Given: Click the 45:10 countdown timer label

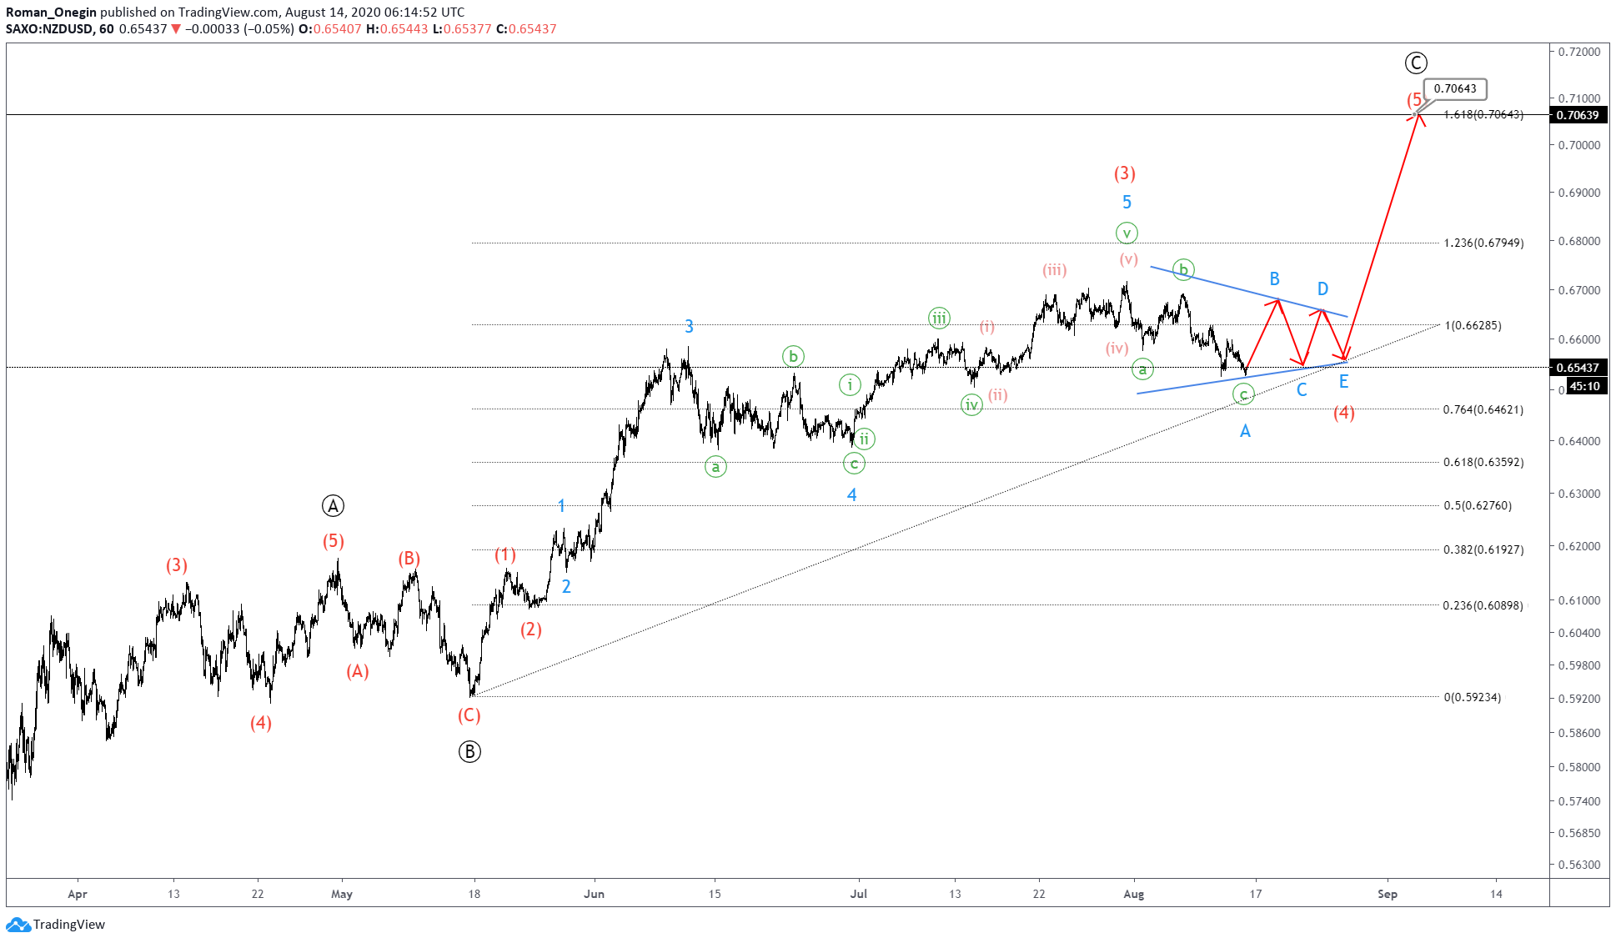Looking at the screenshot, I should (x=1584, y=386).
